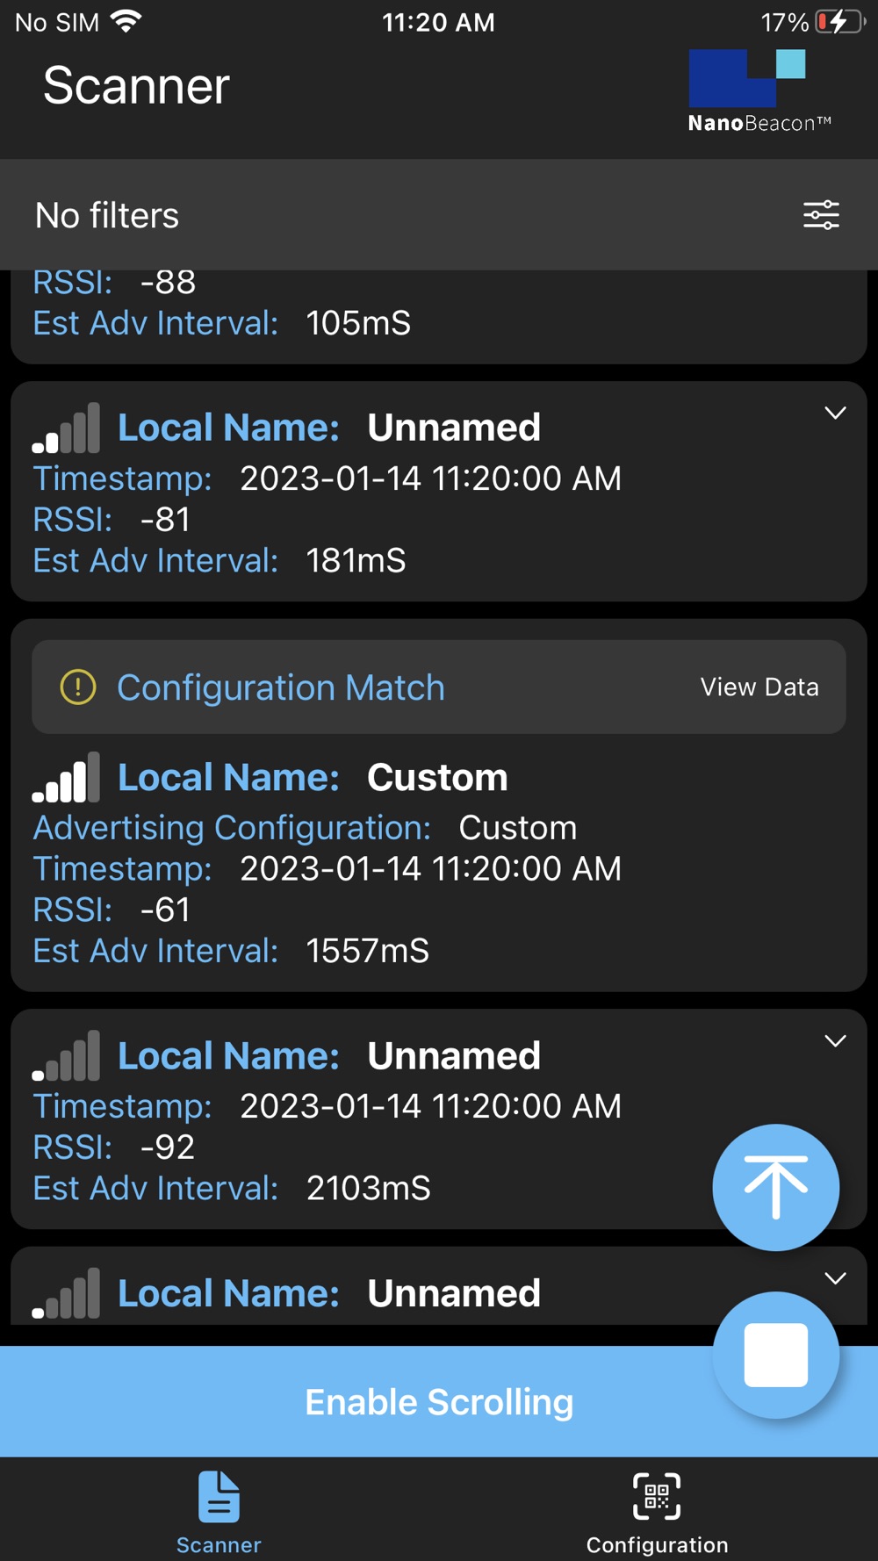878x1561 pixels.
Task: Tap View Data for the configuration match
Action: 759,687
